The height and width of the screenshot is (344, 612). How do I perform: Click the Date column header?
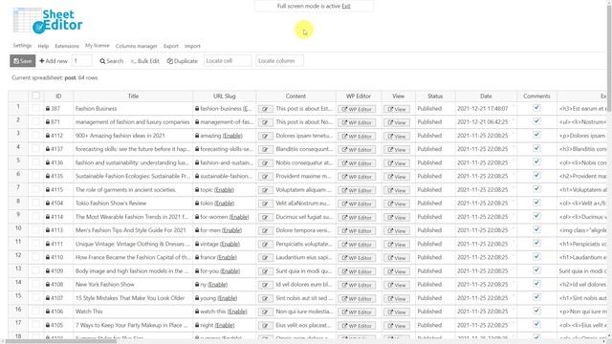tap(486, 96)
